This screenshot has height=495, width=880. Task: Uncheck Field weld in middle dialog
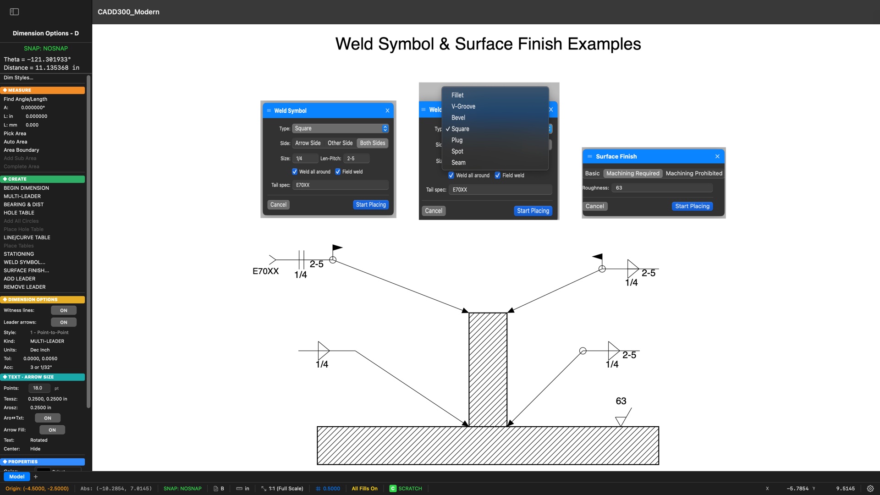(497, 176)
